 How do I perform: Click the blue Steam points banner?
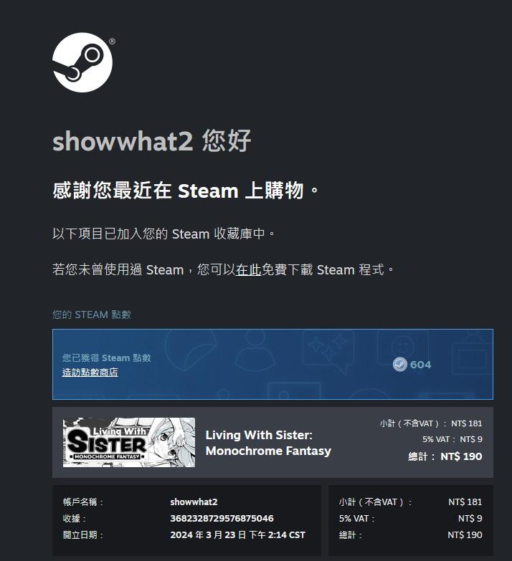(x=272, y=364)
